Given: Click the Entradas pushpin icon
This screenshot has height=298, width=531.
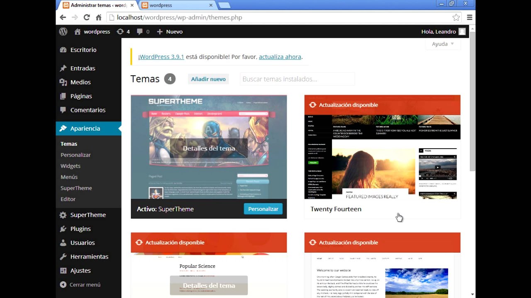Looking at the screenshot, I should pos(63,68).
